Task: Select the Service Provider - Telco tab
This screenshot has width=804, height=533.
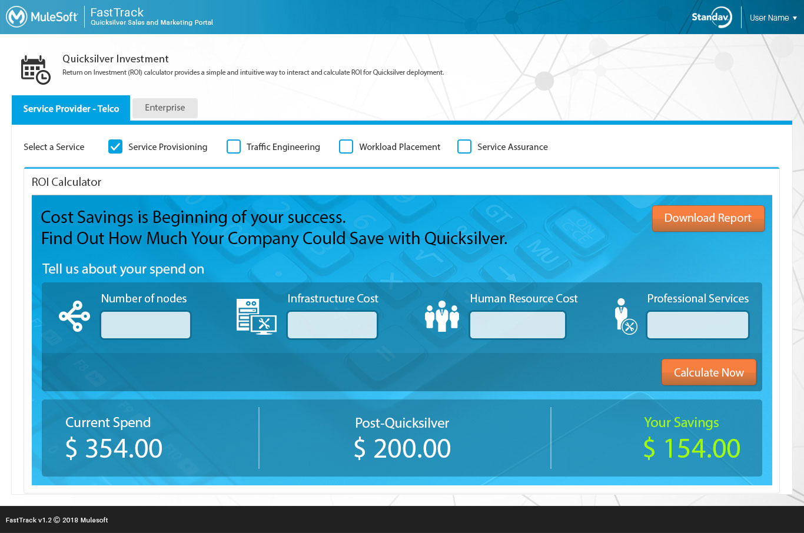Action: click(x=71, y=109)
